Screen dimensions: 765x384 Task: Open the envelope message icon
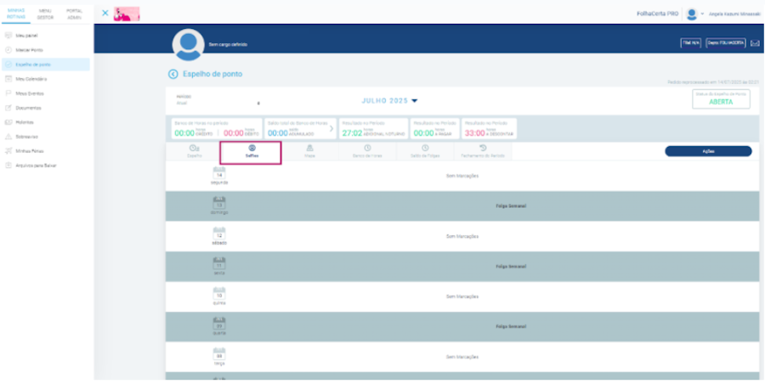pyautogui.click(x=755, y=43)
